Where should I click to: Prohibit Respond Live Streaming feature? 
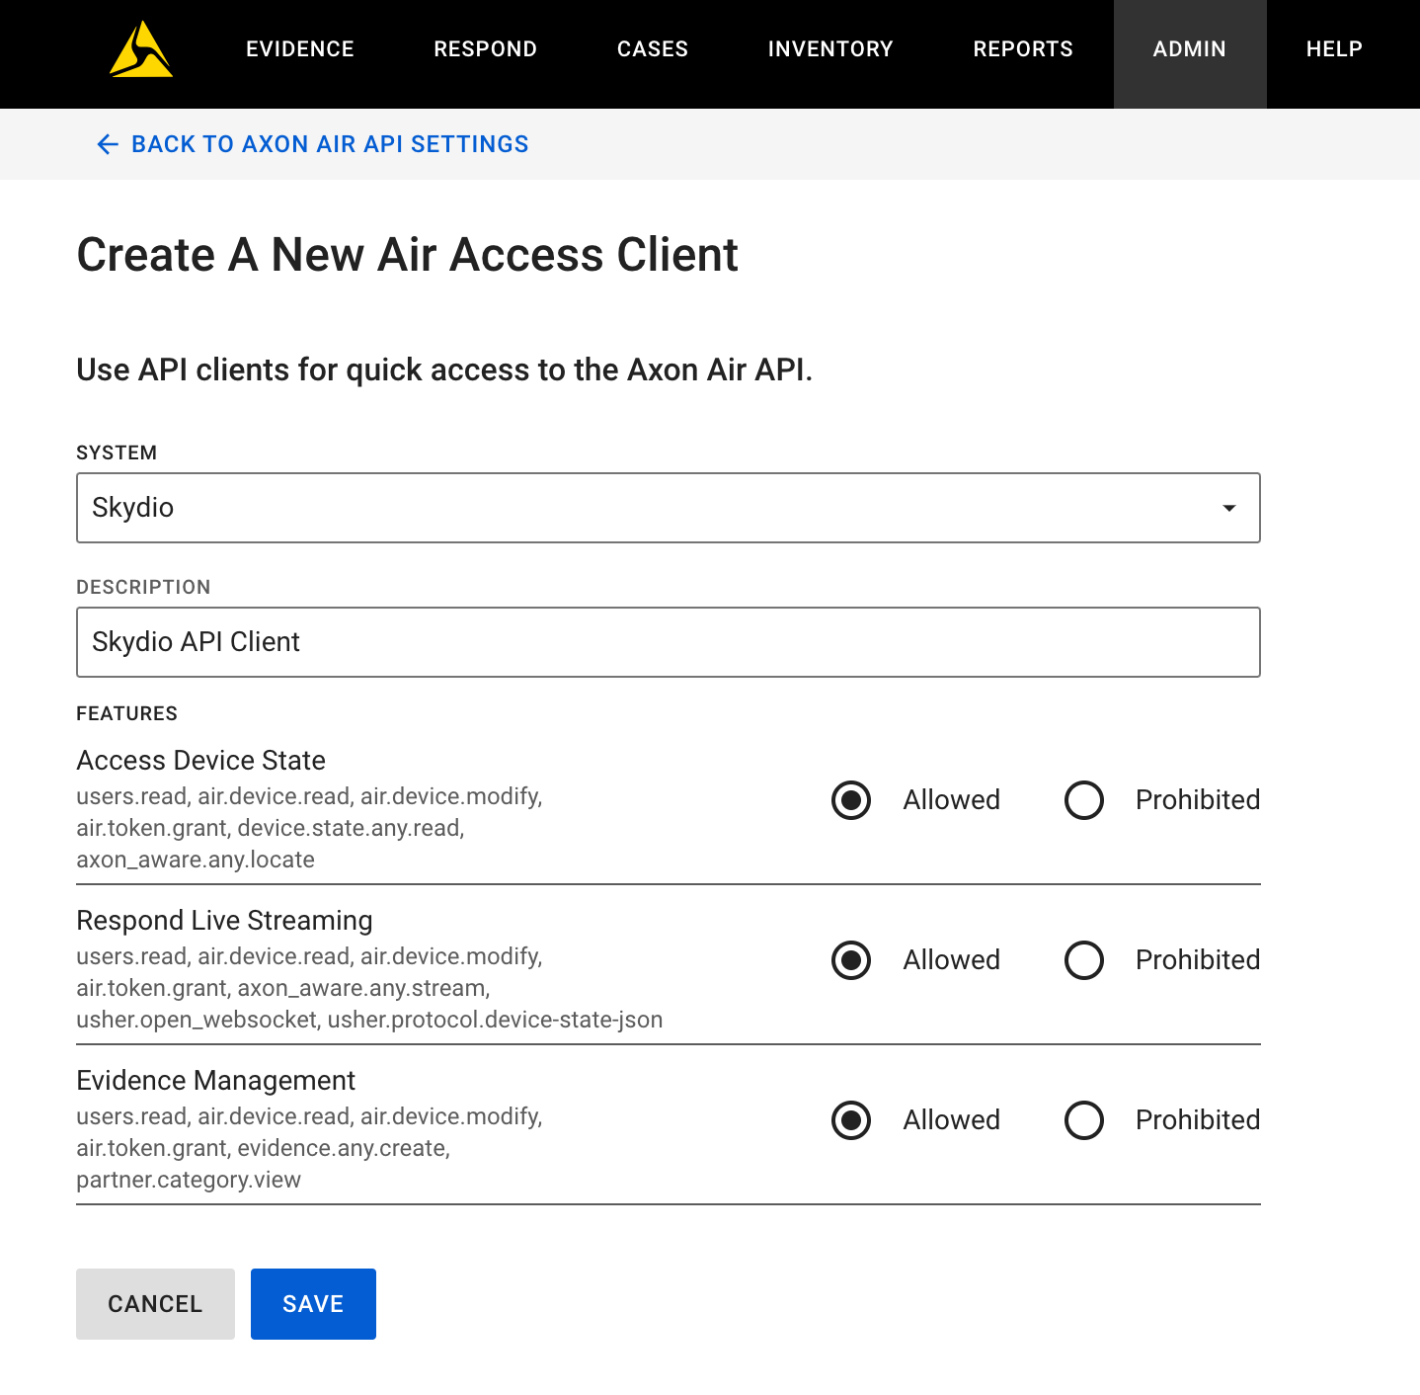coord(1084,960)
